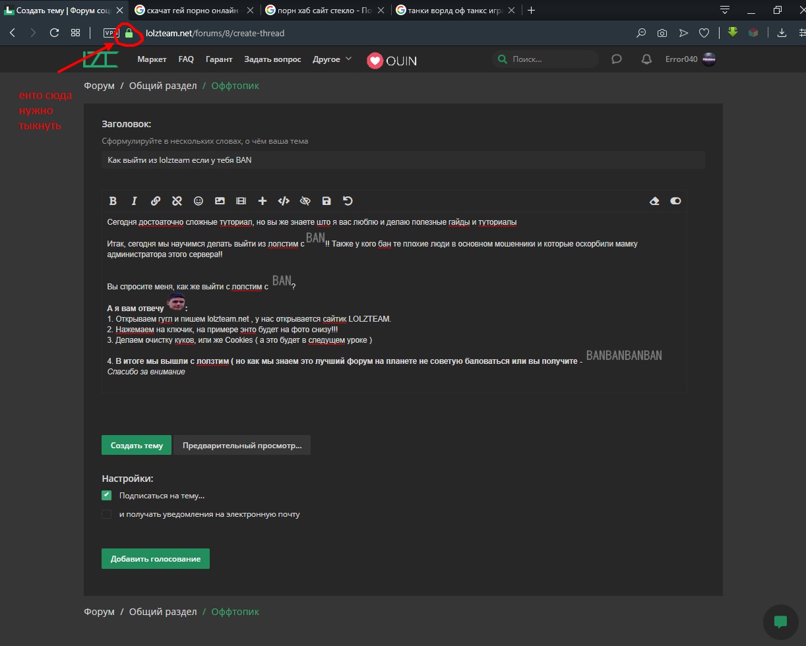
Task: Open 'Гарант' in the site navigation
Action: pos(219,59)
